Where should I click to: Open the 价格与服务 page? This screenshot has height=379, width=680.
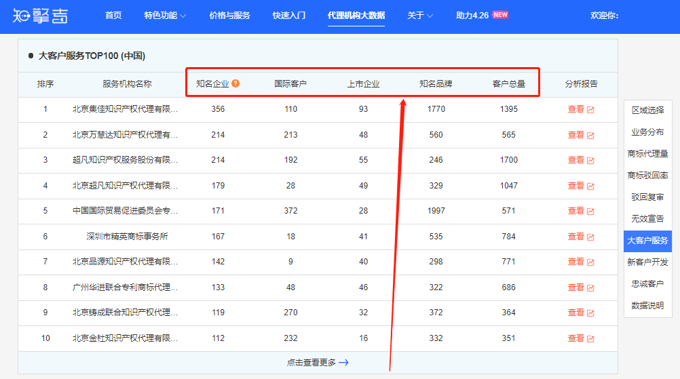230,16
